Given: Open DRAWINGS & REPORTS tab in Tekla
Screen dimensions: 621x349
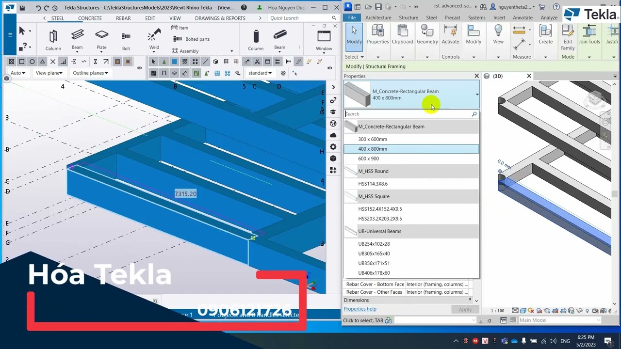Looking at the screenshot, I should 220,18.
